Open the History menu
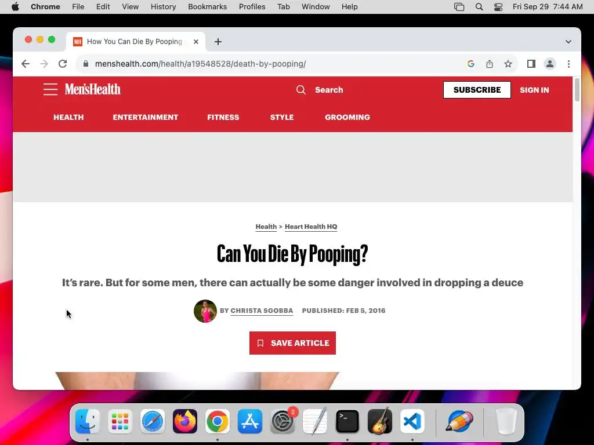The width and height of the screenshot is (594, 445). pyautogui.click(x=163, y=7)
